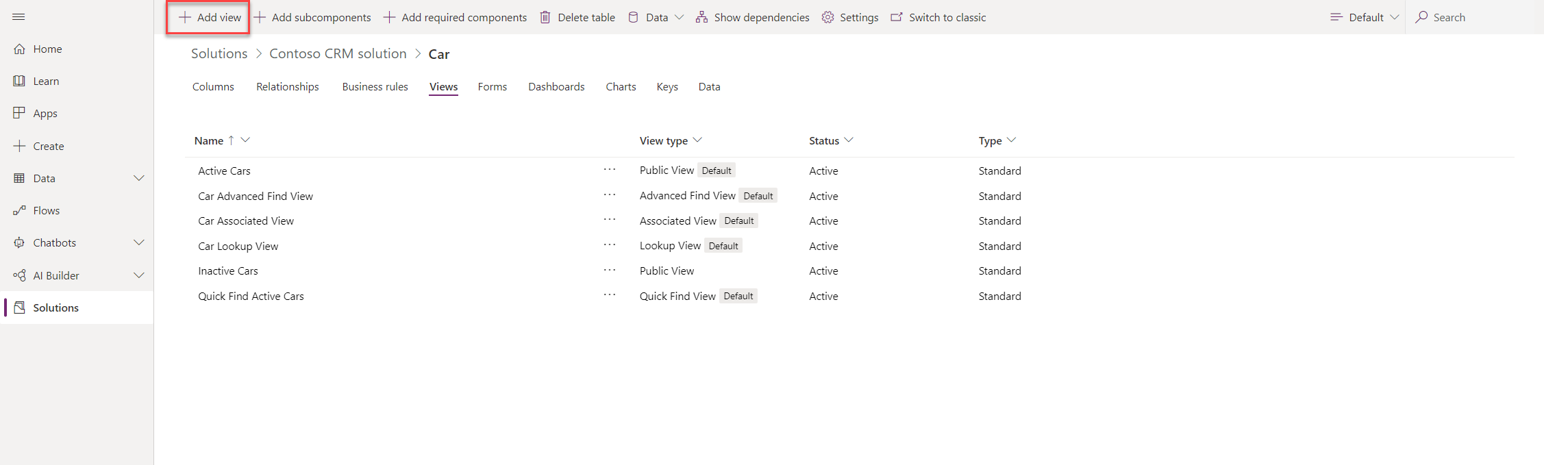
Task: Go to the Learn page
Action: [46, 81]
